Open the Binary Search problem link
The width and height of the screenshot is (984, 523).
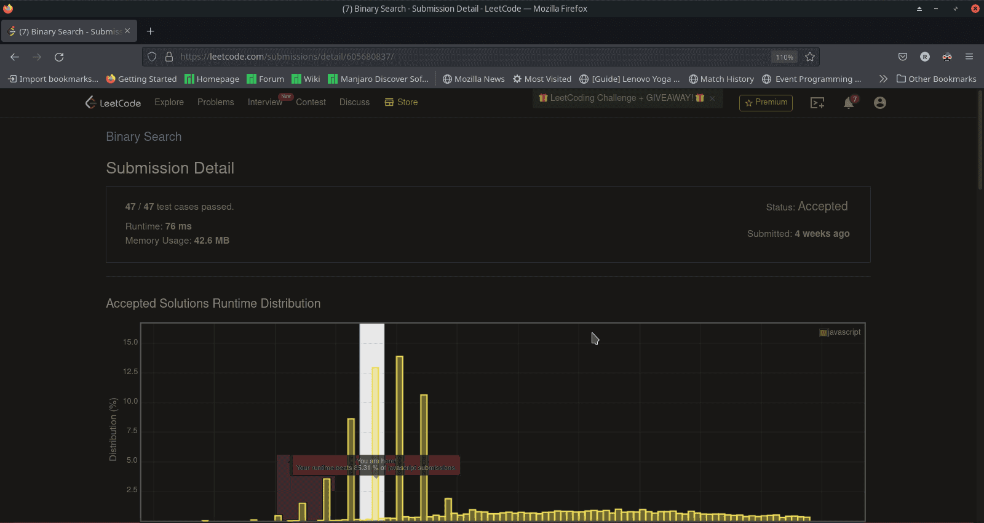(143, 137)
